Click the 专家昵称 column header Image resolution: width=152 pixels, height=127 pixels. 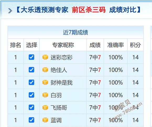pyautogui.click(x=63, y=45)
